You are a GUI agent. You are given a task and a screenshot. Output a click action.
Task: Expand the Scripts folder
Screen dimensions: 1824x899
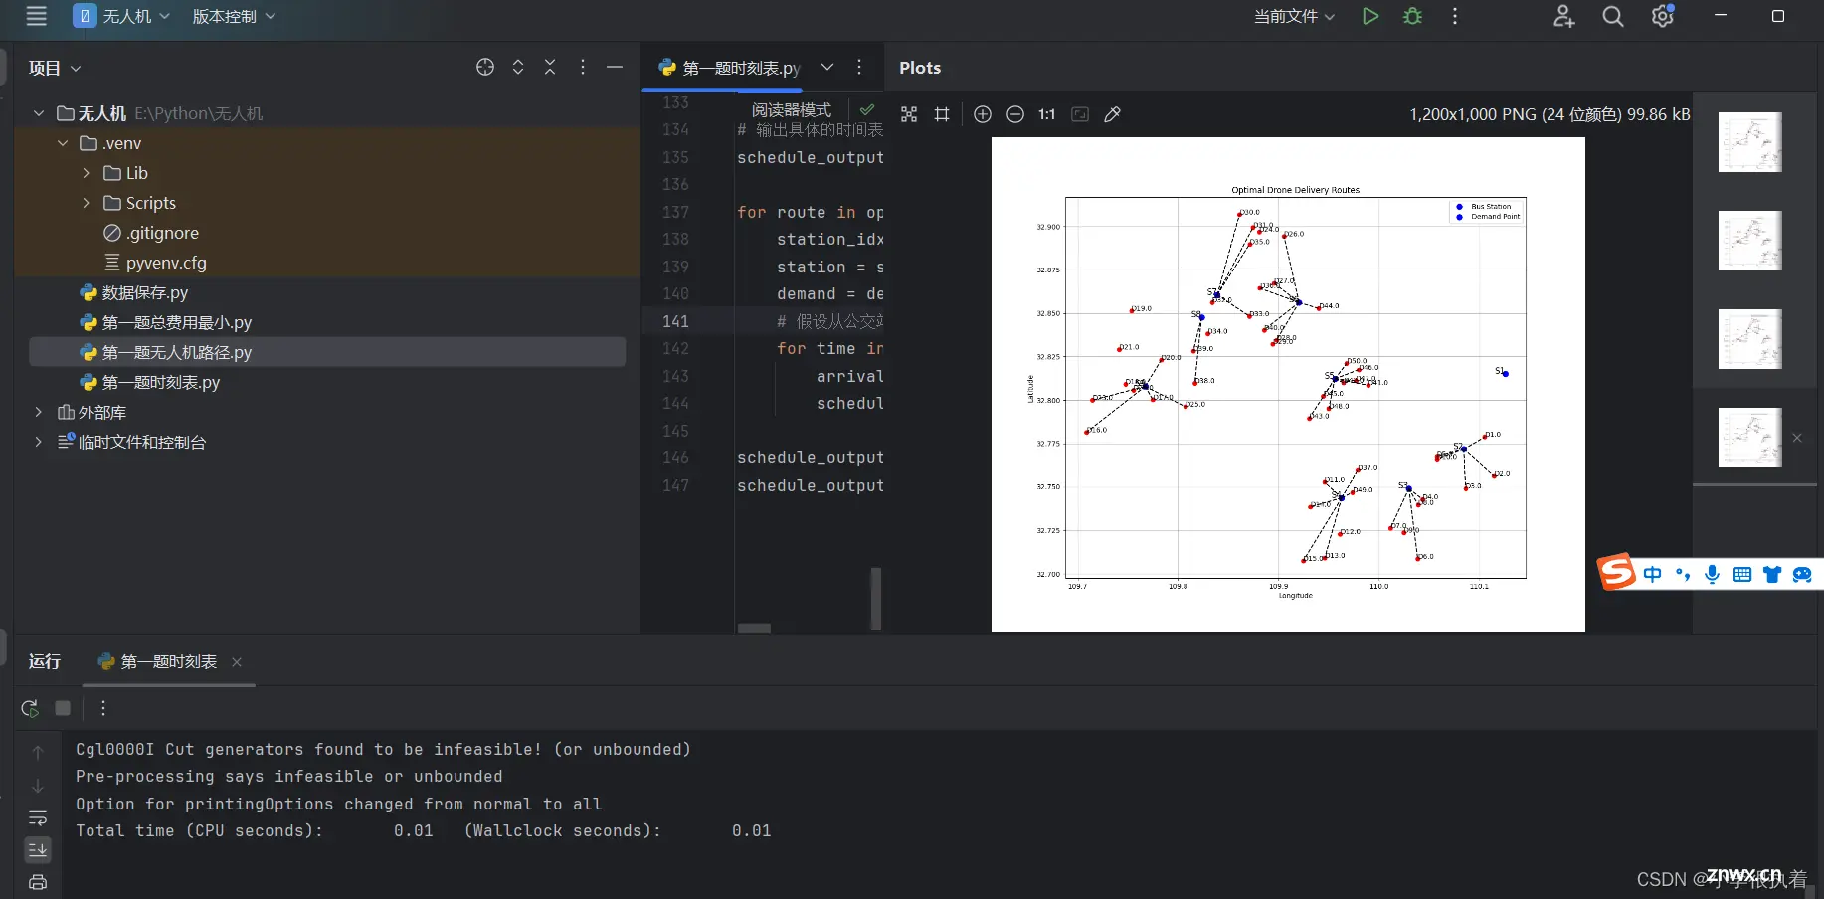point(87,203)
